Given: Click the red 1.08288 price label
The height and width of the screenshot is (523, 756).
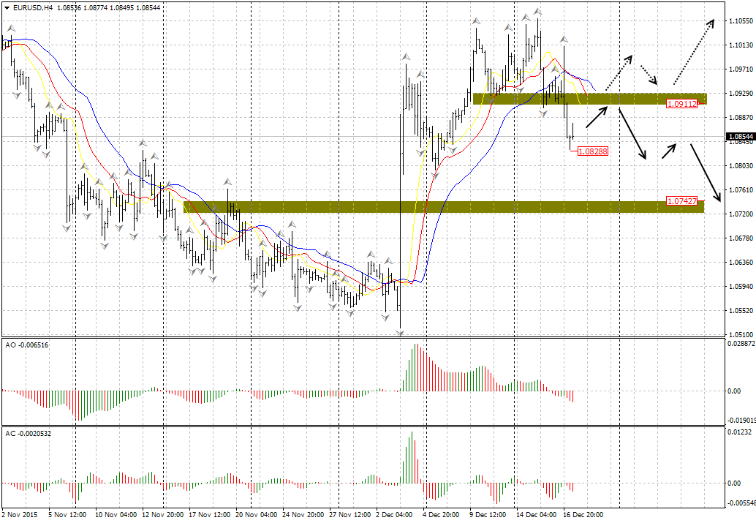Looking at the screenshot, I should (x=592, y=151).
